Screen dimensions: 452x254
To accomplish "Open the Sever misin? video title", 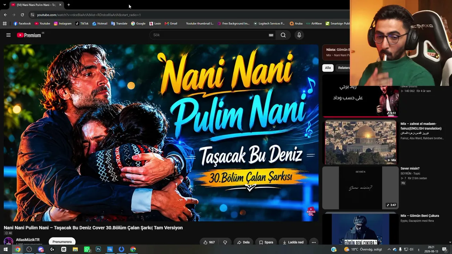I will click(410, 169).
